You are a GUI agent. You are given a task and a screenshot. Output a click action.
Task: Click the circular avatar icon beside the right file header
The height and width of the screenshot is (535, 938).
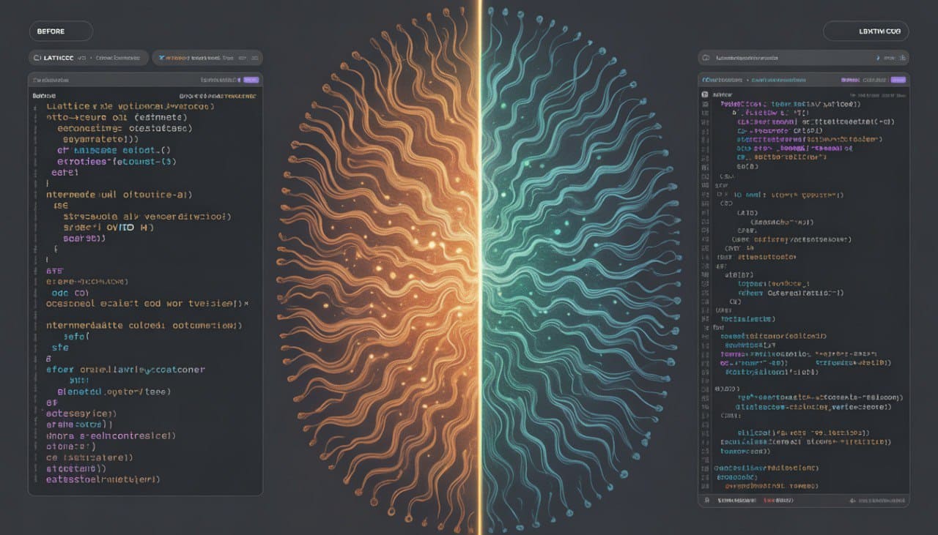coord(704,94)
